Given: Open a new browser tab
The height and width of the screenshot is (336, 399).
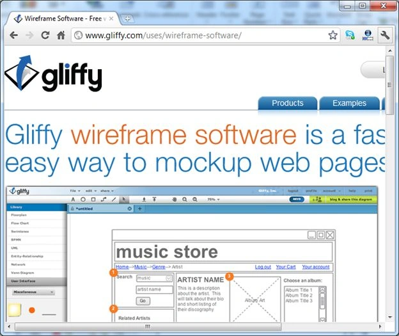Looking at the screenshot, I should 127,19.
